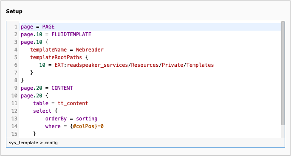This screenshot has height=157, width=291.
Task: Click the vertical scrollbar of the Setup editor
Action: pos(283,73)
